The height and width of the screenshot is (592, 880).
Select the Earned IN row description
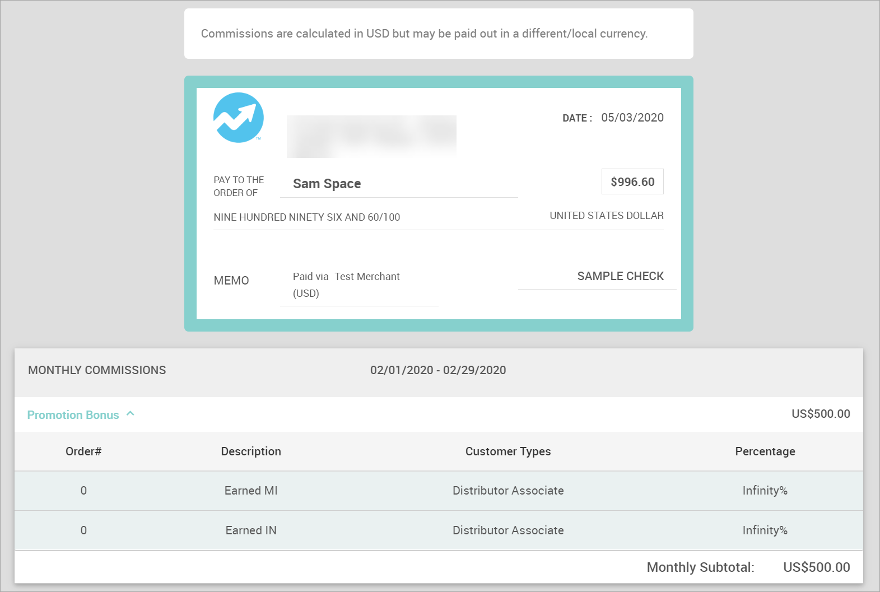pos(251,530)
